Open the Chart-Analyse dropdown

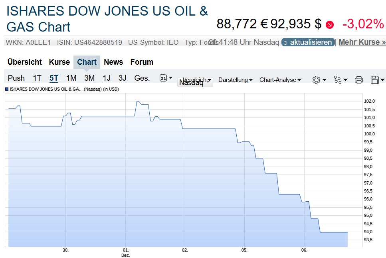click(x=280, y=80)
